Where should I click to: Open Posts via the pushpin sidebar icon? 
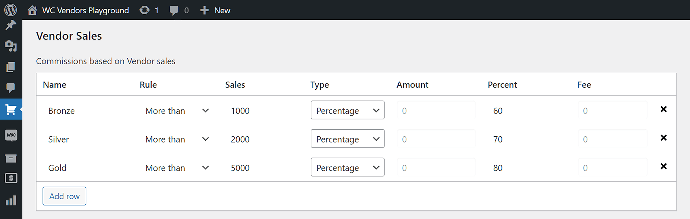11,25
